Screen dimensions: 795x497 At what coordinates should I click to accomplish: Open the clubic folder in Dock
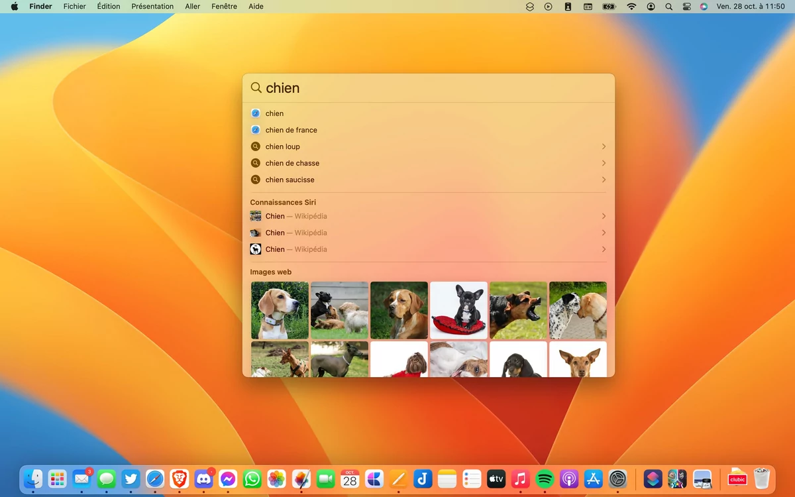[737, 478]
